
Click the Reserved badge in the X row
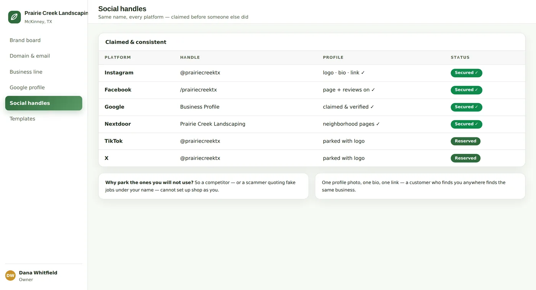(466, 158)
